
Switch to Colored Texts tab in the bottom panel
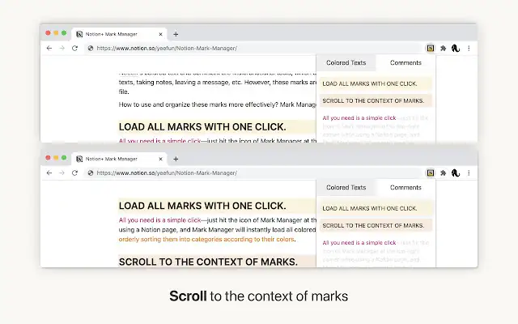[x=346, y=187]
